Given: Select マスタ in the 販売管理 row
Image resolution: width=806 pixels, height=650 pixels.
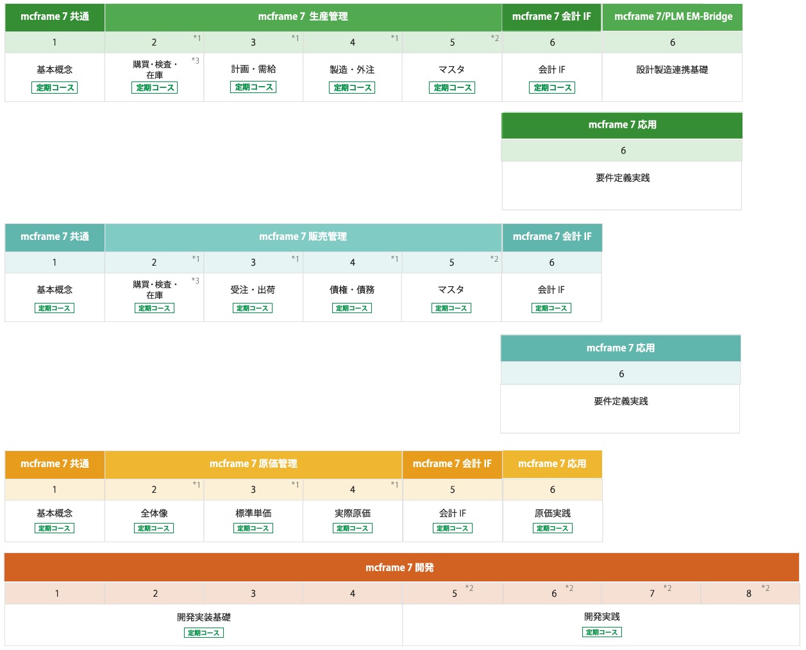Looking at the screenshot, I should [451, 290].
